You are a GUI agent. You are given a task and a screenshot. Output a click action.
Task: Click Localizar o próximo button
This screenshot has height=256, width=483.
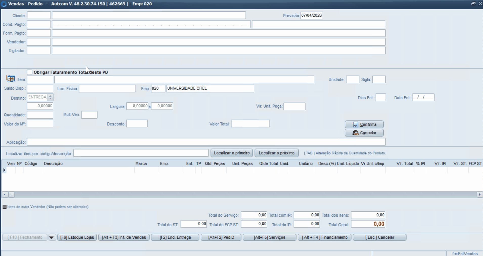[x=276, y=153]
